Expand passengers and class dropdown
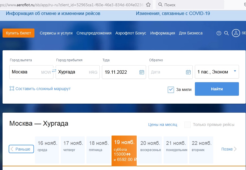The height and width of the screenshot is (170, 246). click(x=235, y=71)
